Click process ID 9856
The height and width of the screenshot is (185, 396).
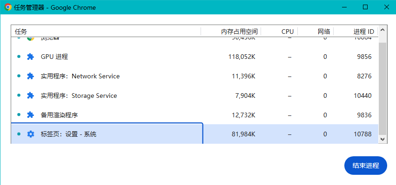click(x=364, y=57)
